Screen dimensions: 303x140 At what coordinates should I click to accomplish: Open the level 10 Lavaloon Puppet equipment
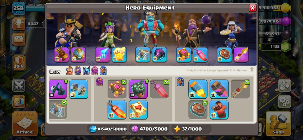pos(138,89)
